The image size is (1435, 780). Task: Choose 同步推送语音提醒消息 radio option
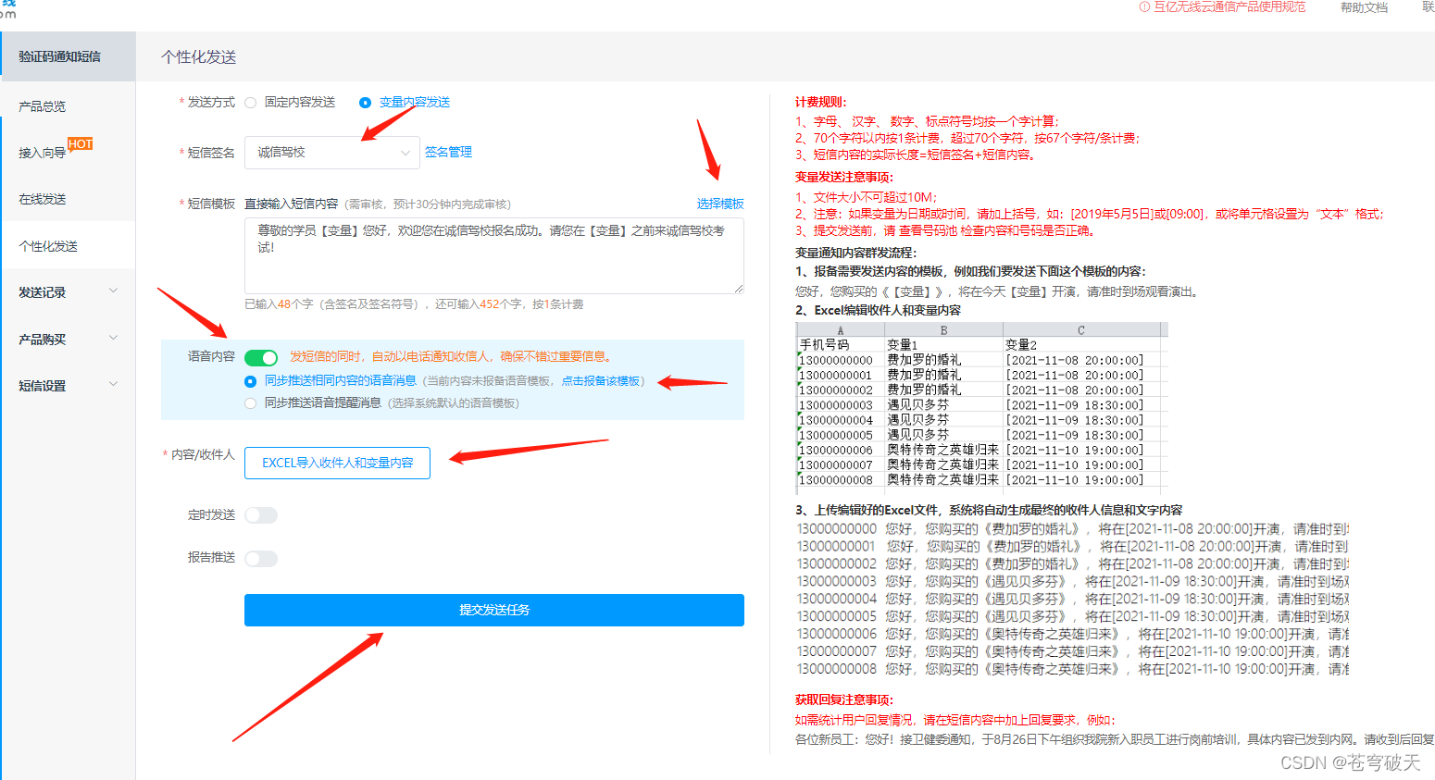[251, 403]
